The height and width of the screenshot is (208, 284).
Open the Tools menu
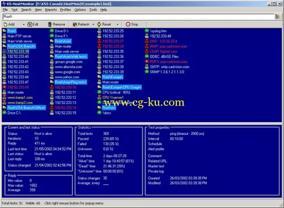(93, 10)
